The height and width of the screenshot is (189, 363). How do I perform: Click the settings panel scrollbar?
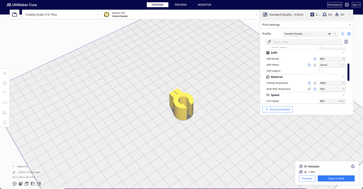[348, 72]
